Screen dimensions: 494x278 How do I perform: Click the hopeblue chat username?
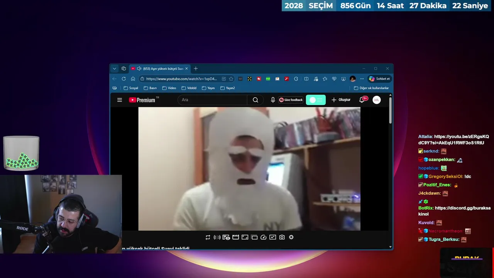[x=429, y=168]
